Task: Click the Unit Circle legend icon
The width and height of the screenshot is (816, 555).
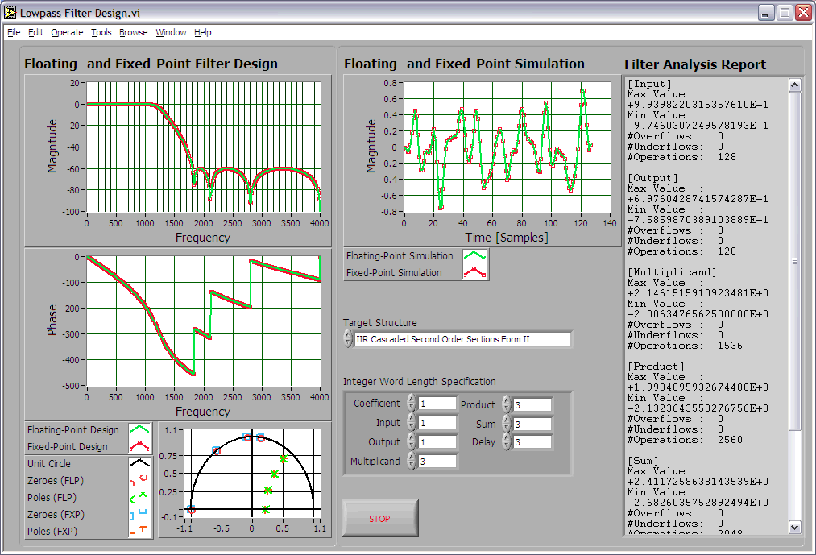Action: (140, 464)
